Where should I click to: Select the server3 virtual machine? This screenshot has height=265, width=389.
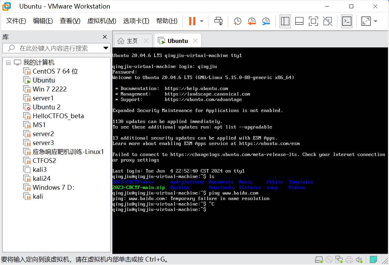pyautogui.click(x=43, y=143)
